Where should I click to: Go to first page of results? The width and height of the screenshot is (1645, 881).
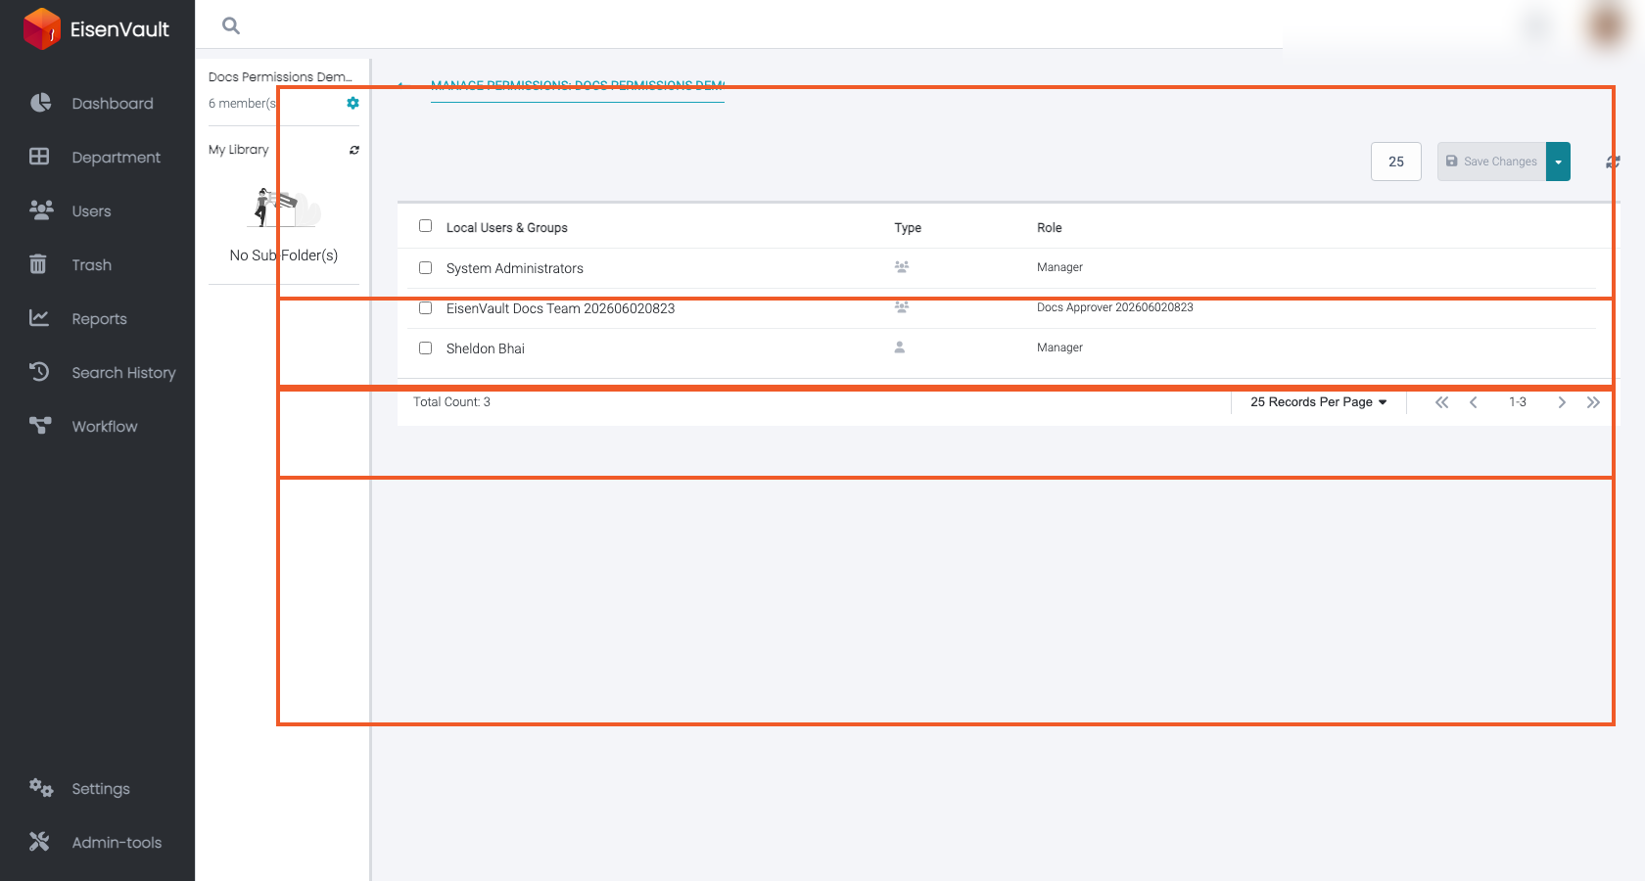pos(1441,402)
